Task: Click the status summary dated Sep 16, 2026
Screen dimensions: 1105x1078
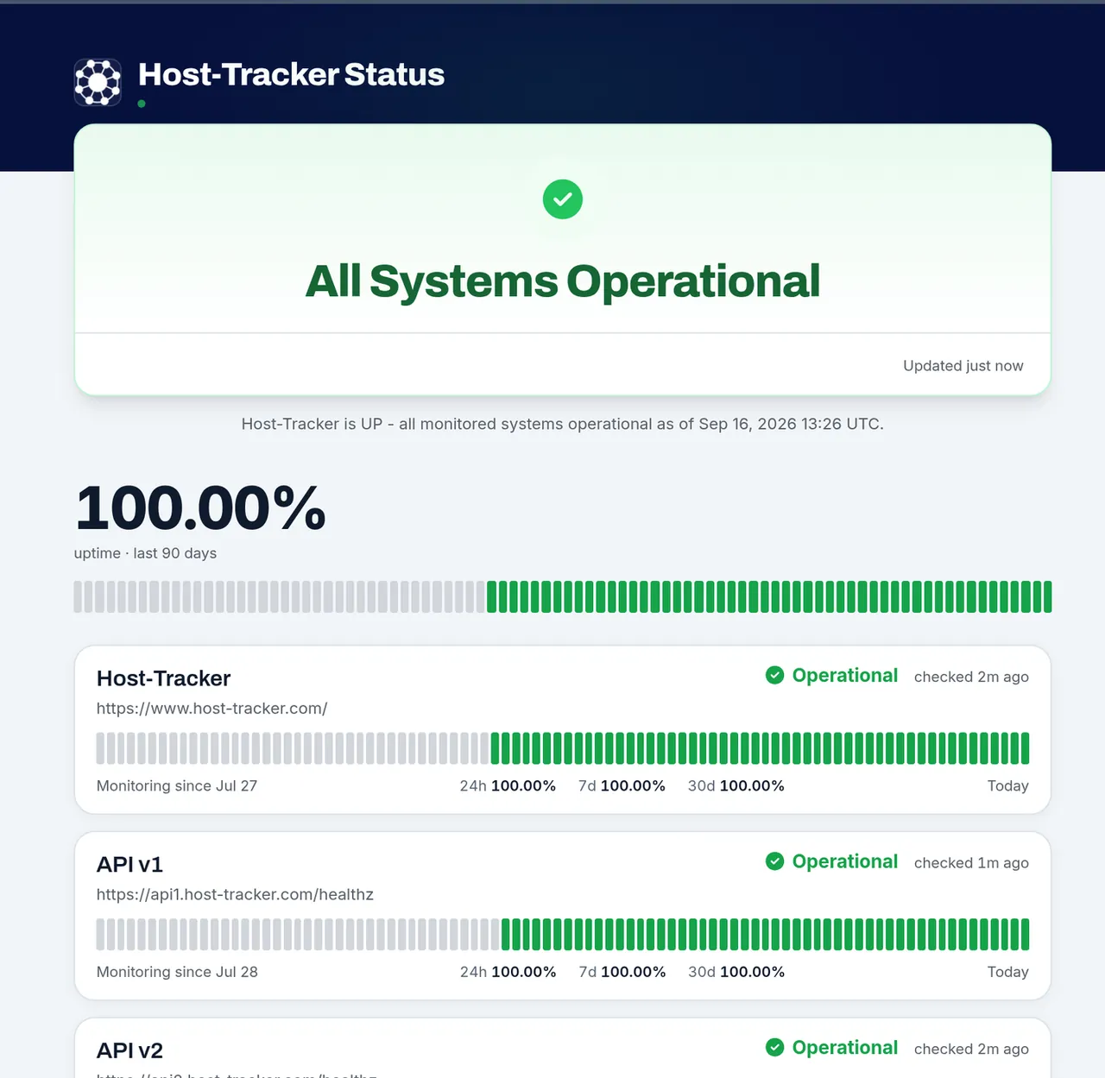Action: [x=563, y=424]
